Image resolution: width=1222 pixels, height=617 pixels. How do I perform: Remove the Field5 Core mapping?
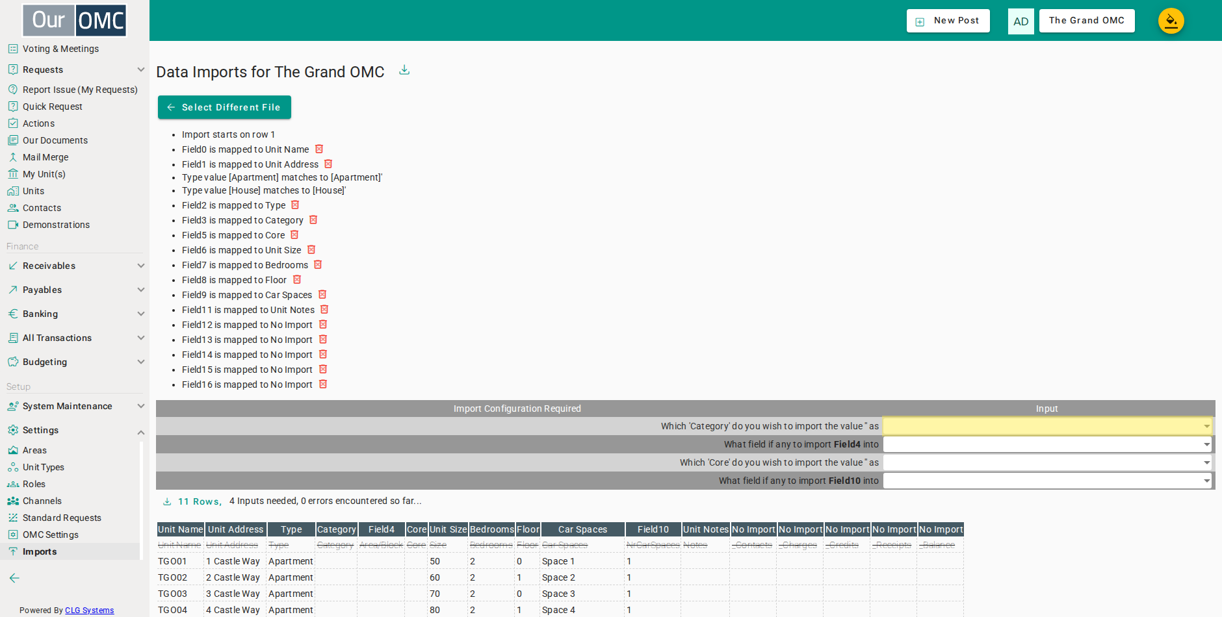[x=294, y=235]
